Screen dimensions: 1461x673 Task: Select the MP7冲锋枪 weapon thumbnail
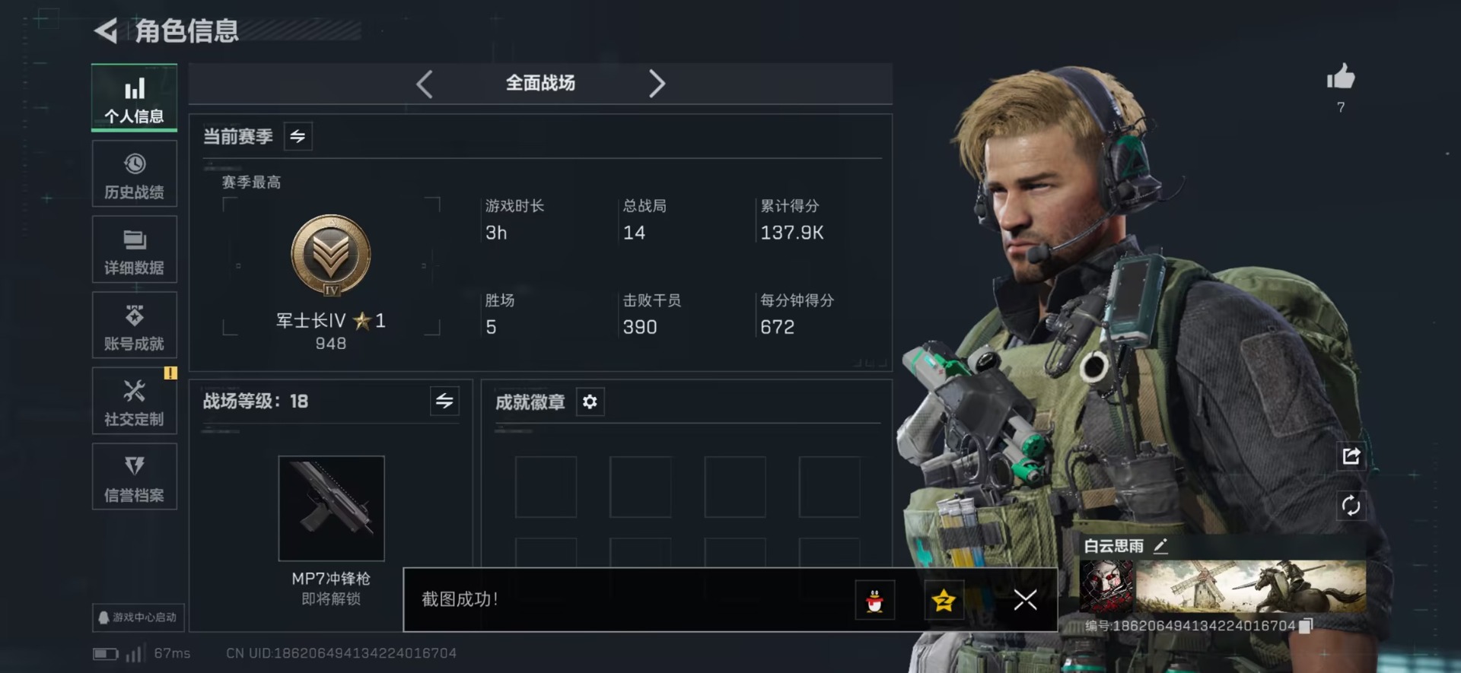point(331,509)
